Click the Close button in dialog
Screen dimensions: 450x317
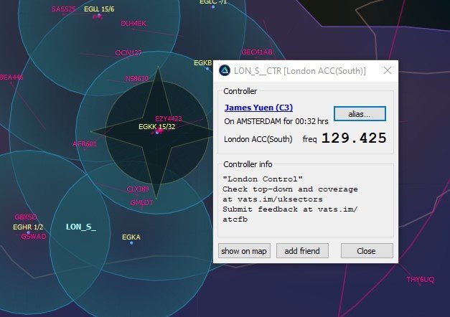[366, 251]
